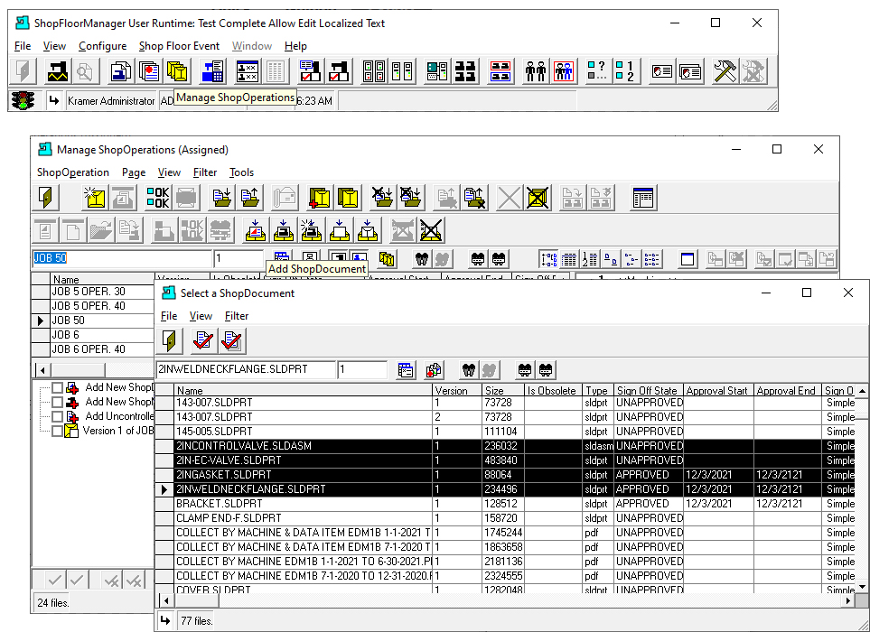Select the JOB 6 OPER. 40 row

tap(93, 349)
